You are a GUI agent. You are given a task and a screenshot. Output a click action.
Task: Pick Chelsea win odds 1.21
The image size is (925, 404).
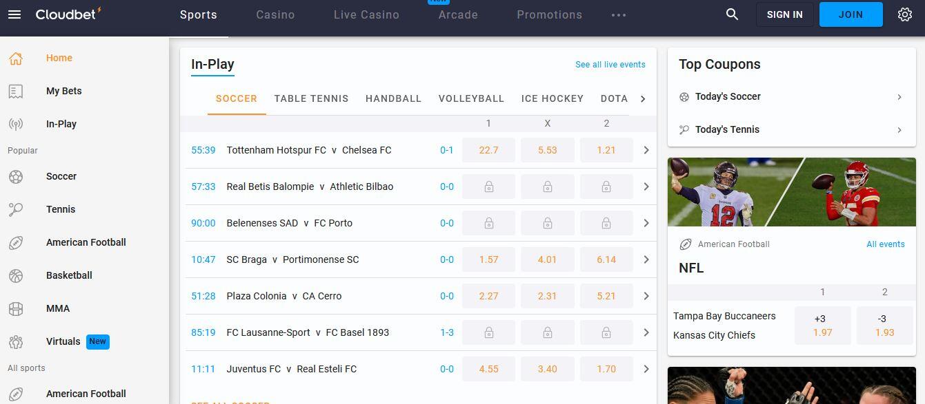click(606, 150)
